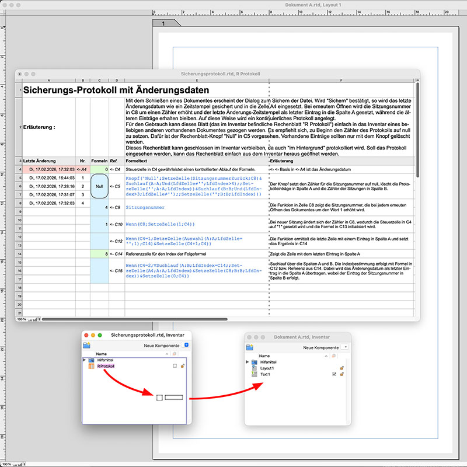Click the Hilfsmittel folder icon in Dokument A inventory
467x467 pixels.
[255, 362]
